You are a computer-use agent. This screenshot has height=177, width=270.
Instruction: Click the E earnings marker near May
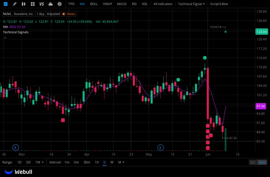(x=160, y=147)
